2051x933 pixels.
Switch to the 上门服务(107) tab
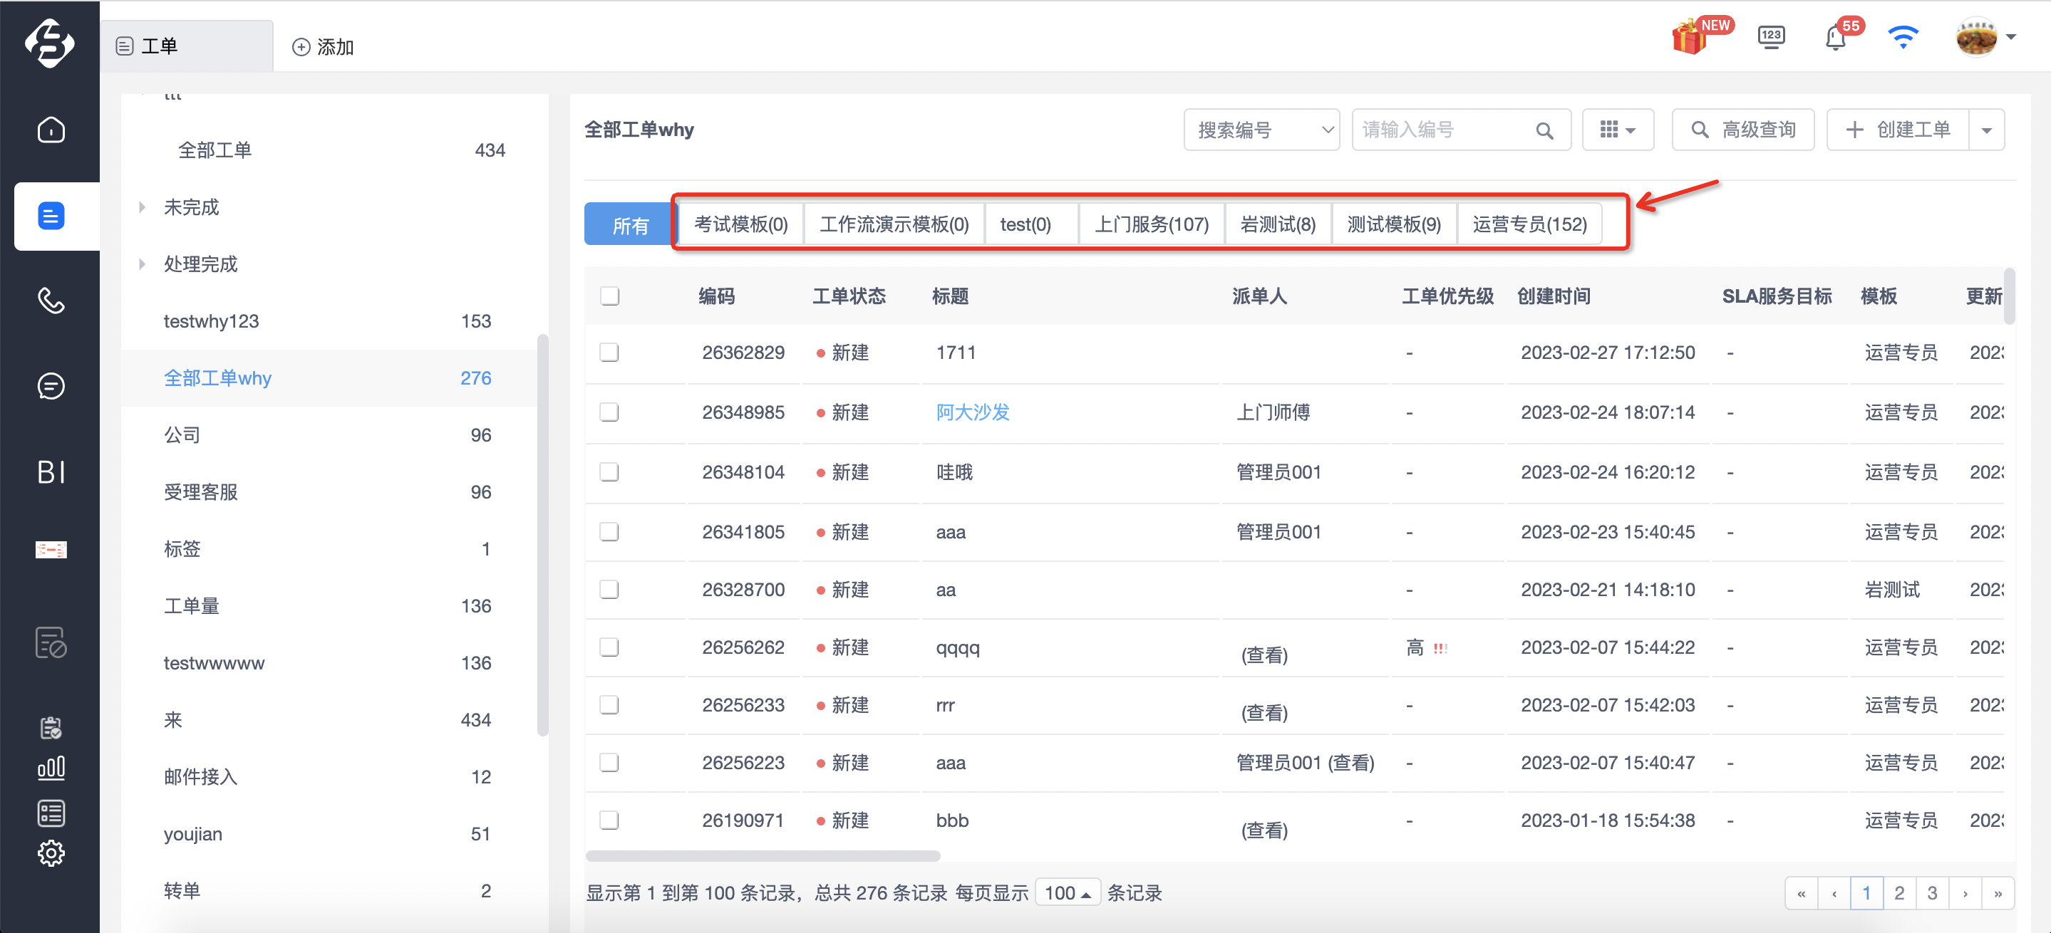(1152, 224)
